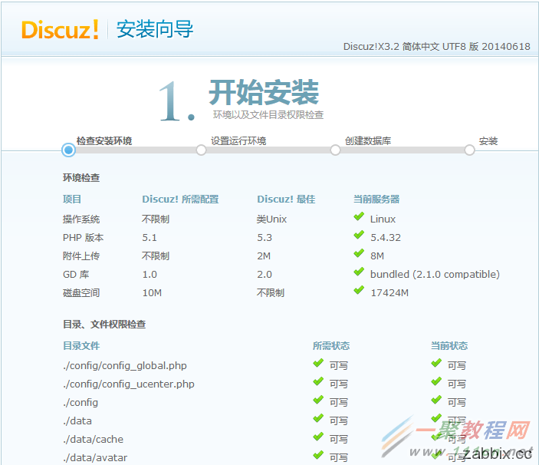
Task: Click the 创建数据库 step label
Action: coord(368,141)
